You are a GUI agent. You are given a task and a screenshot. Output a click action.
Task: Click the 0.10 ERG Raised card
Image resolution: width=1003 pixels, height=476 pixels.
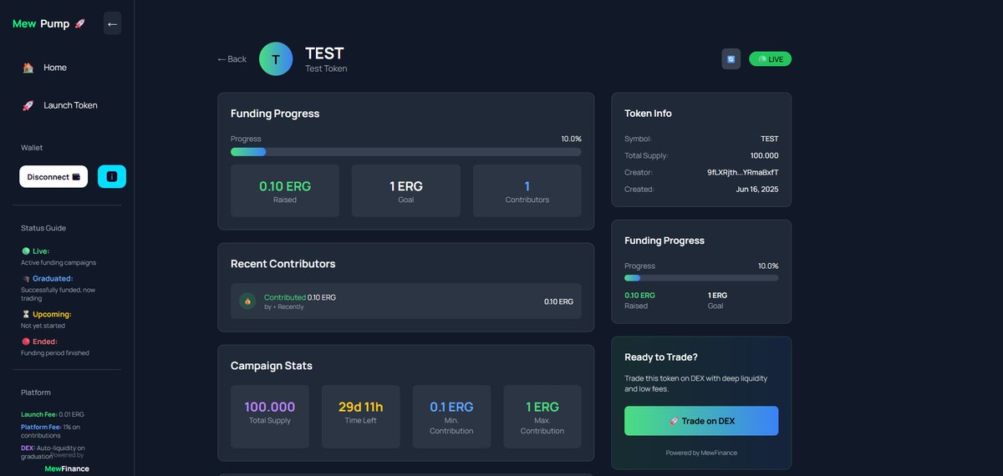pos(285,191)
